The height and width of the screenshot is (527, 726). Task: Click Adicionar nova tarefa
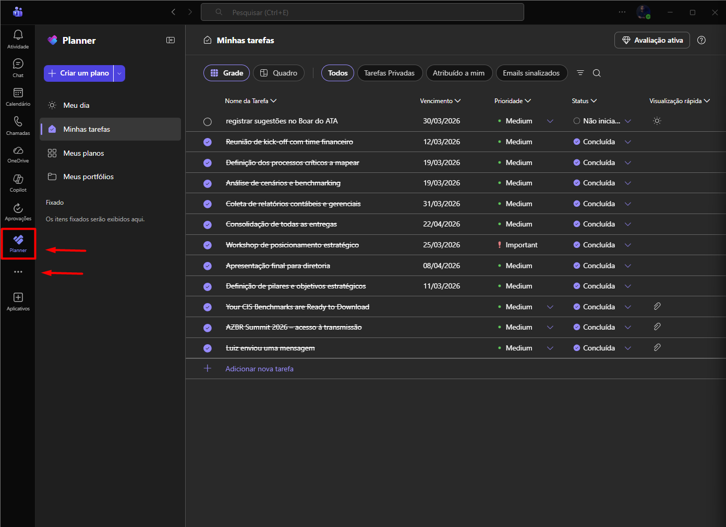(259, 369)
